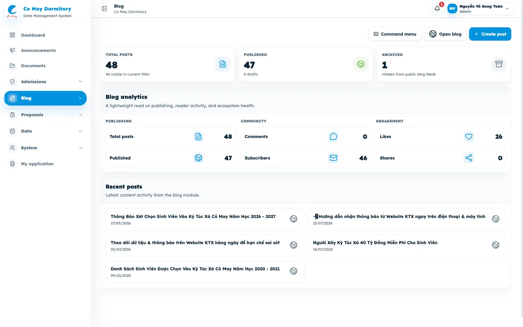The height and width of the screenshot is (327, 523).
Task: Click the Archived box icon
Action: 499,64
